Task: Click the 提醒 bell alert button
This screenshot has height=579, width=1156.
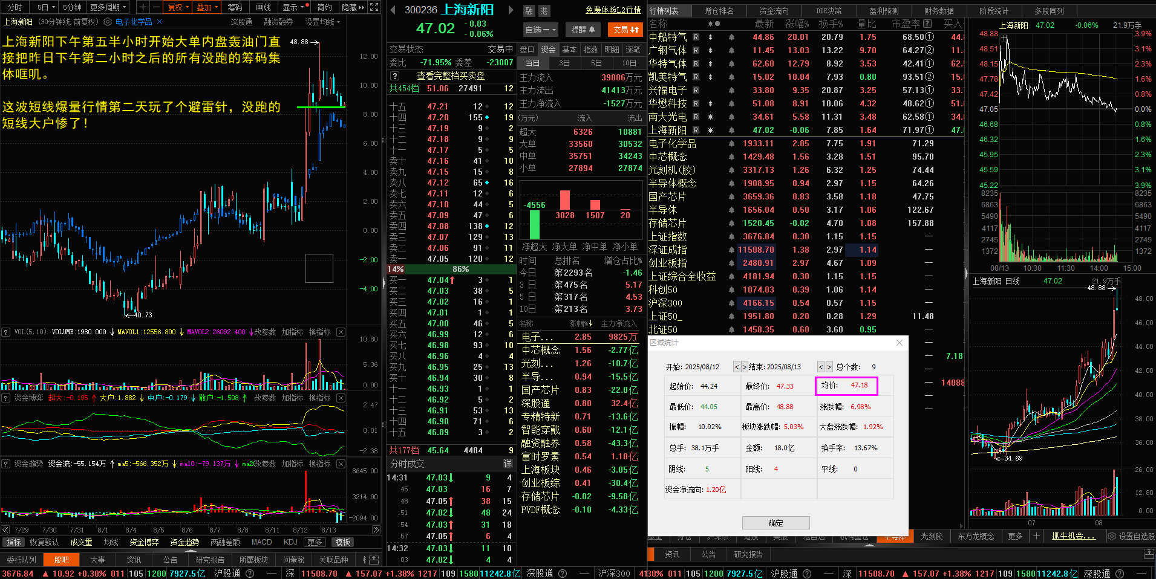Action: pyautogui.click(x=583, y=30)
